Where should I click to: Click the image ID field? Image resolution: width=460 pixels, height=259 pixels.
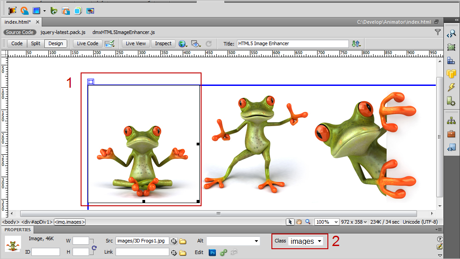[46, 252]
